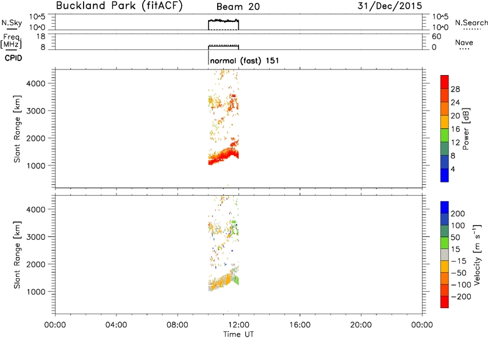Click the "16" label on power color bar
This screenshot has width=488, height=338.
pyautogui.click(x=455, y=129)
